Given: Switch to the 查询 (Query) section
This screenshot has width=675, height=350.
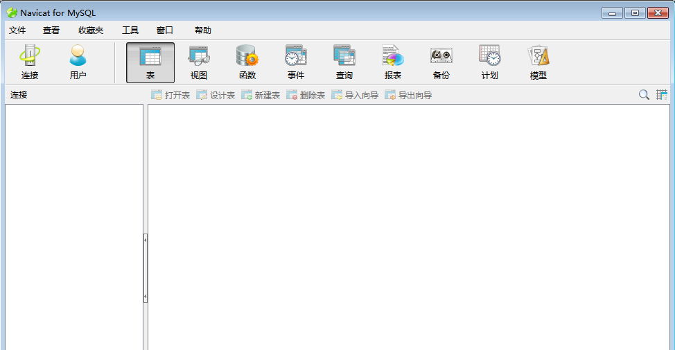Looking at the screenshot, I should tap(344, 62).
